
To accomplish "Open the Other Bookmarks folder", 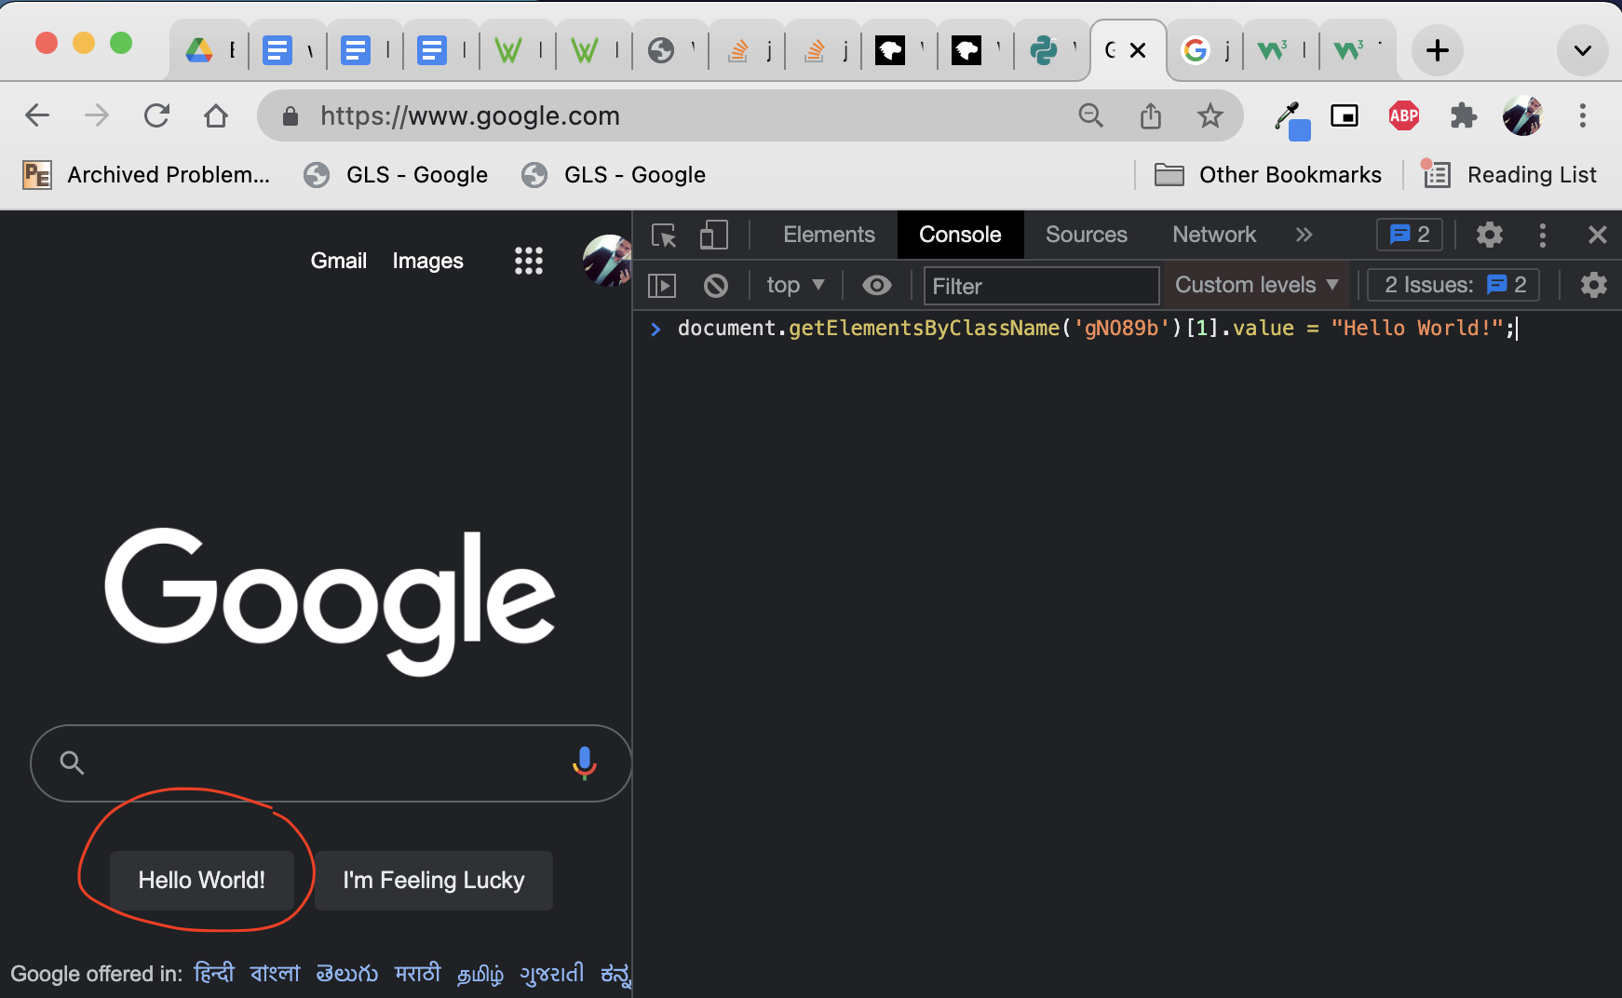I will tap(1267, 175).
